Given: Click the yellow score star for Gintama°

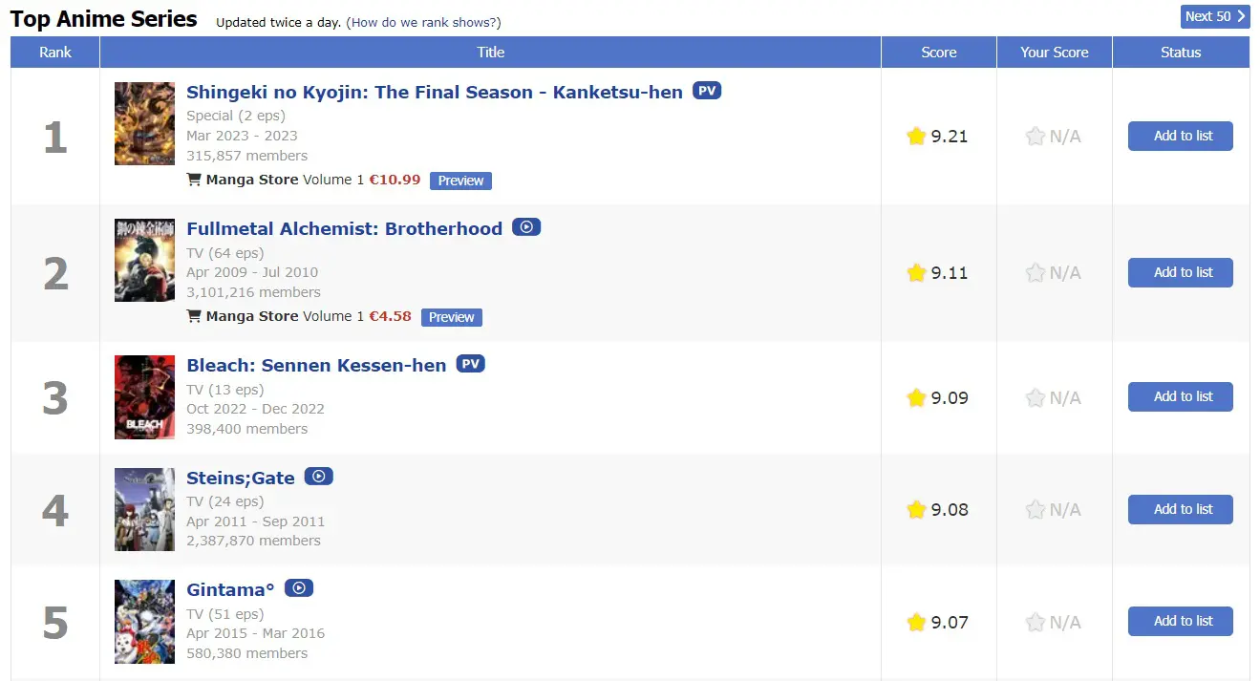Looking at the screenshot, I should (x=916, y=623).
